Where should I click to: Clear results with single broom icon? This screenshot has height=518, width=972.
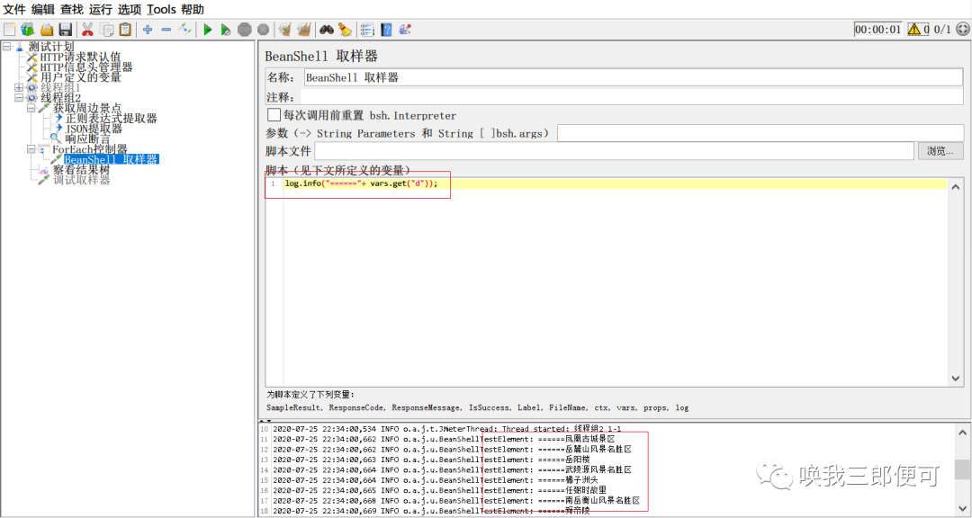[x=285, y=29]
